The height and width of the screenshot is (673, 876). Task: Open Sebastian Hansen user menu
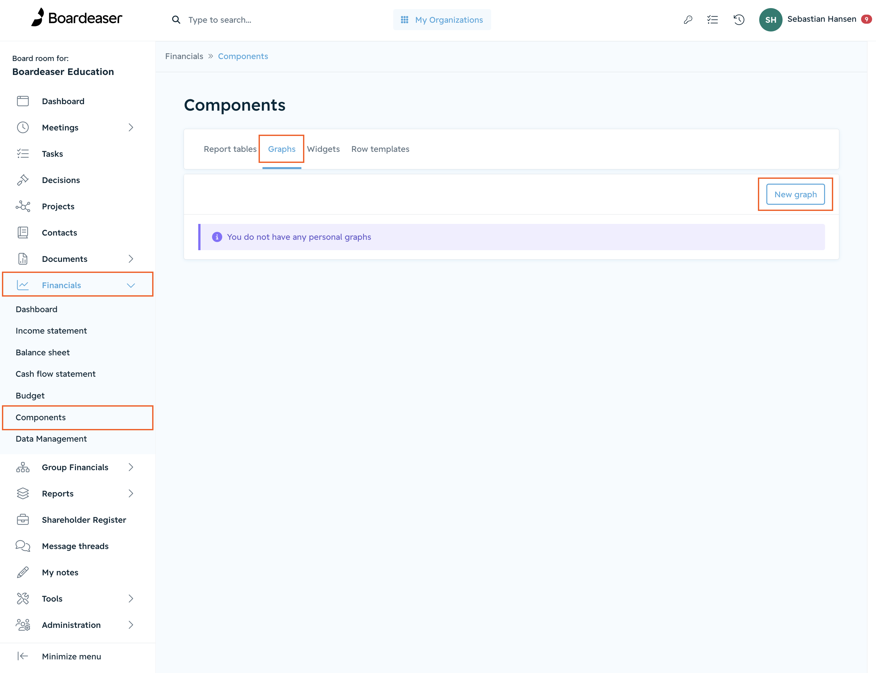coord(821,19)
